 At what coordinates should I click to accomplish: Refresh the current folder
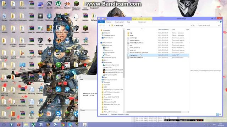(x=194, y=25)
